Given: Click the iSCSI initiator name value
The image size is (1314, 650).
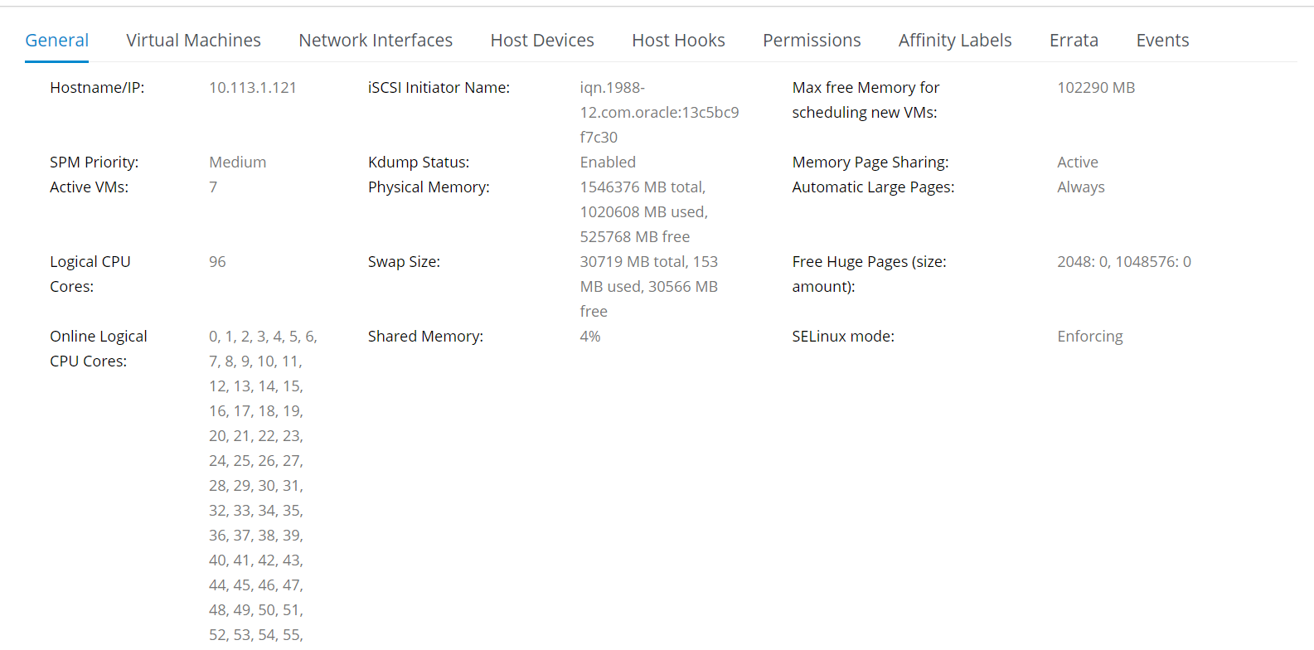Looking at the screenshot, I should (x=659, y=113).
